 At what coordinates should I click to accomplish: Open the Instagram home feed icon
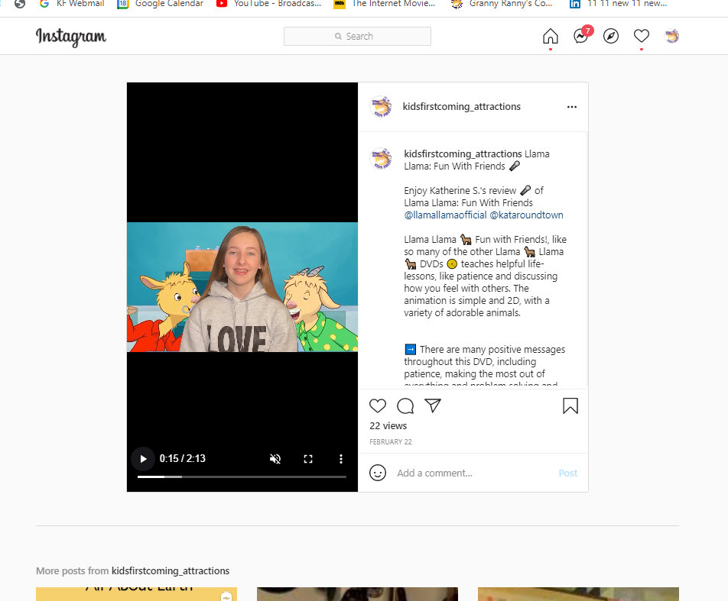tap(550, 36)
